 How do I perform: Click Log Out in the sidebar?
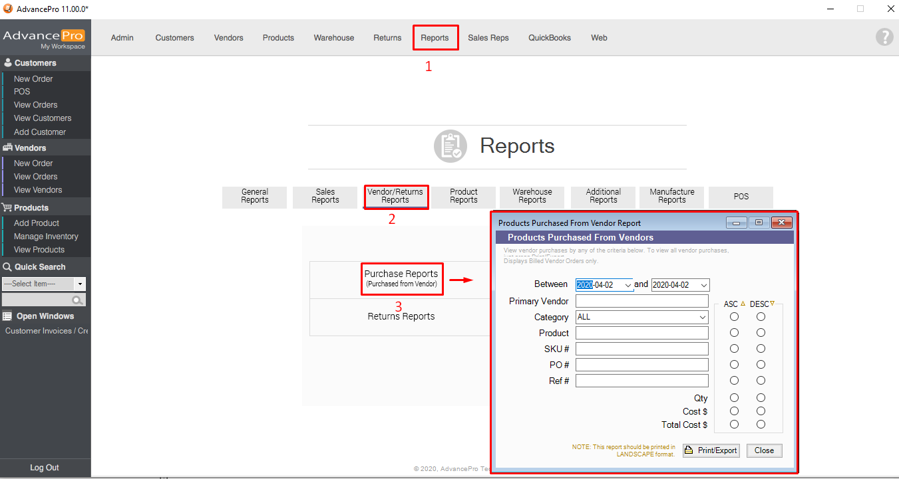pos(45,468)
